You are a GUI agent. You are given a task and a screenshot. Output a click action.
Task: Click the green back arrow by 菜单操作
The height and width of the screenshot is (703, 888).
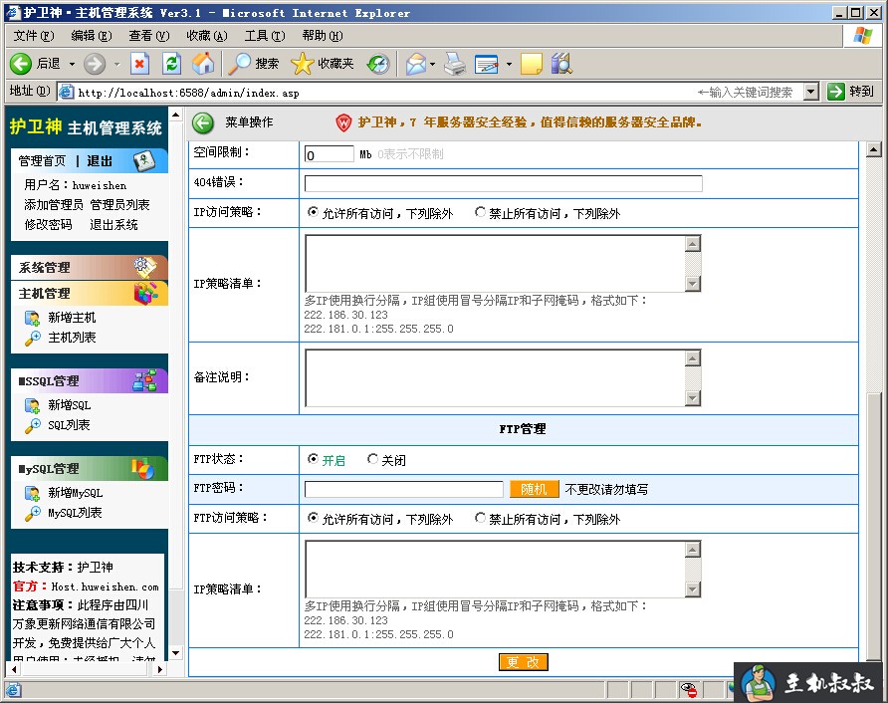pyautogui.click(x=203, y=122)
